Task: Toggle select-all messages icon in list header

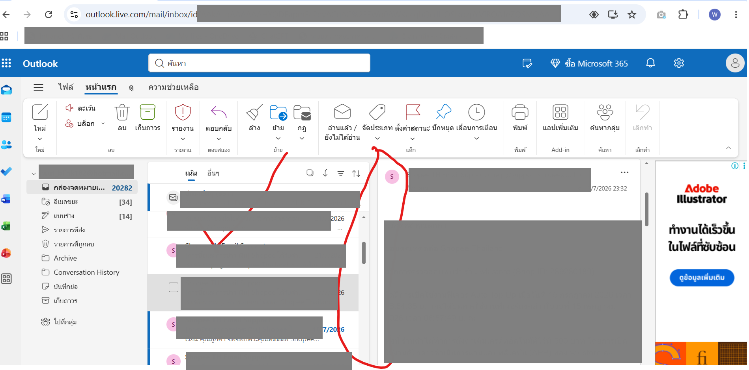Action: click(310, 173)
